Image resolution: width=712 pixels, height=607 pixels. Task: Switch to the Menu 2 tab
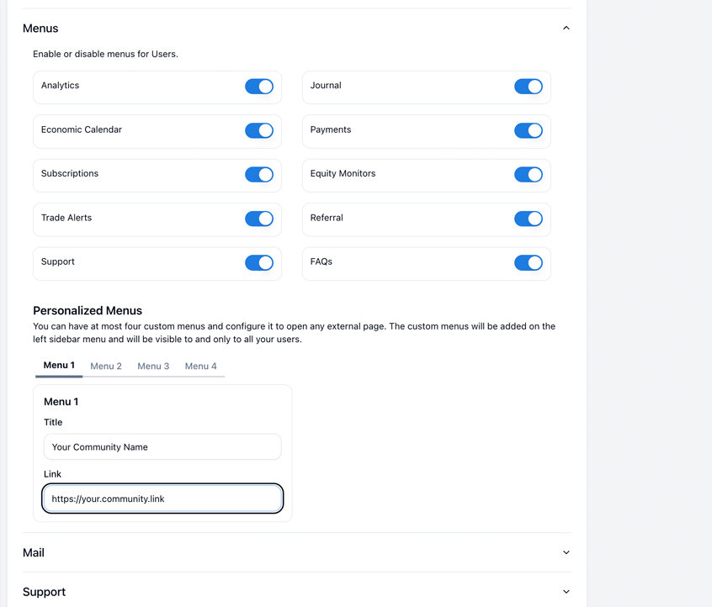[106, 367]
